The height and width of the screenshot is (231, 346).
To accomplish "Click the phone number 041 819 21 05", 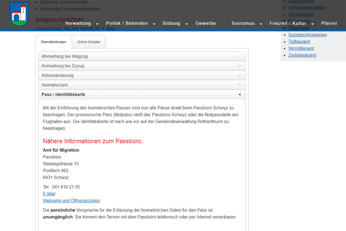I will tap(66, 187).
